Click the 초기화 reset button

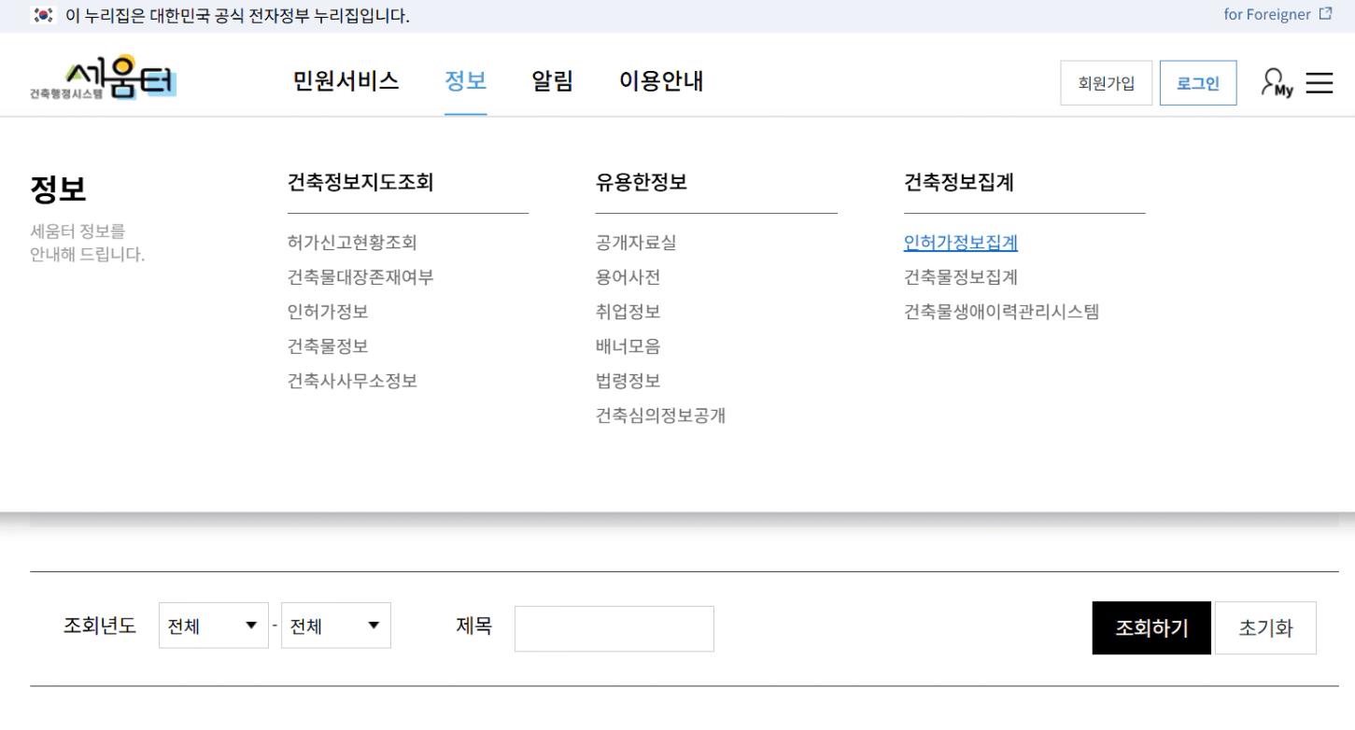click(1265, 628)
